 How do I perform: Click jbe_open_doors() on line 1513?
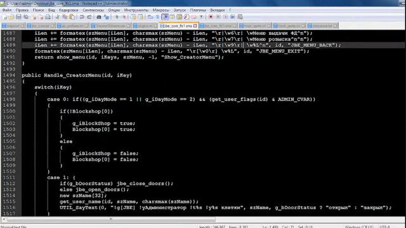[x=101, y=189]
